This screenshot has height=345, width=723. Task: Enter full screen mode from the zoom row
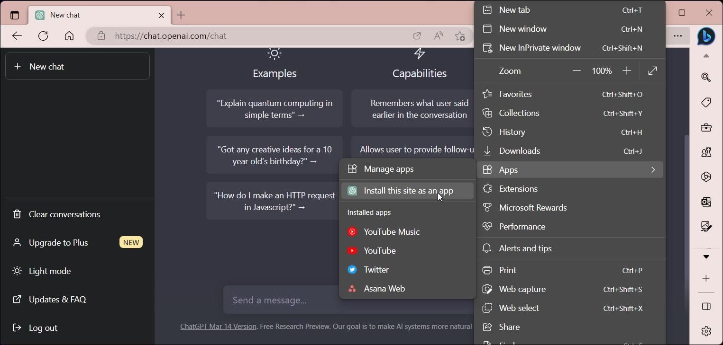(x=653, y=71)
